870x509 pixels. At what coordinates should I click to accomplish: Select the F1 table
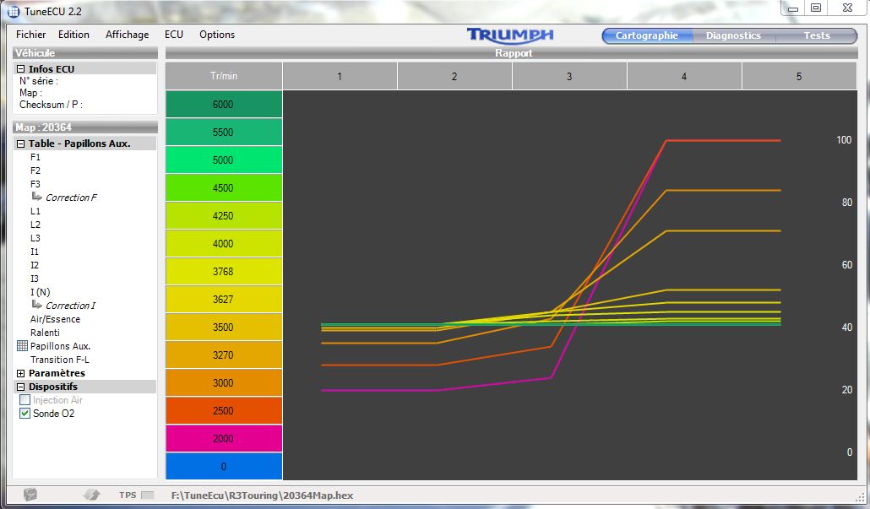tap(35, 157)
